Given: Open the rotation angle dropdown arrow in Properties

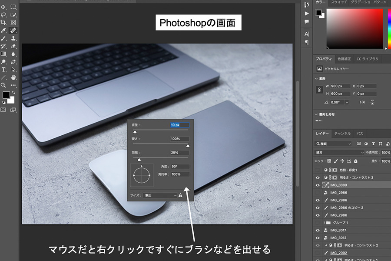Looking at the screenshot, I should [x=347, y=102].
